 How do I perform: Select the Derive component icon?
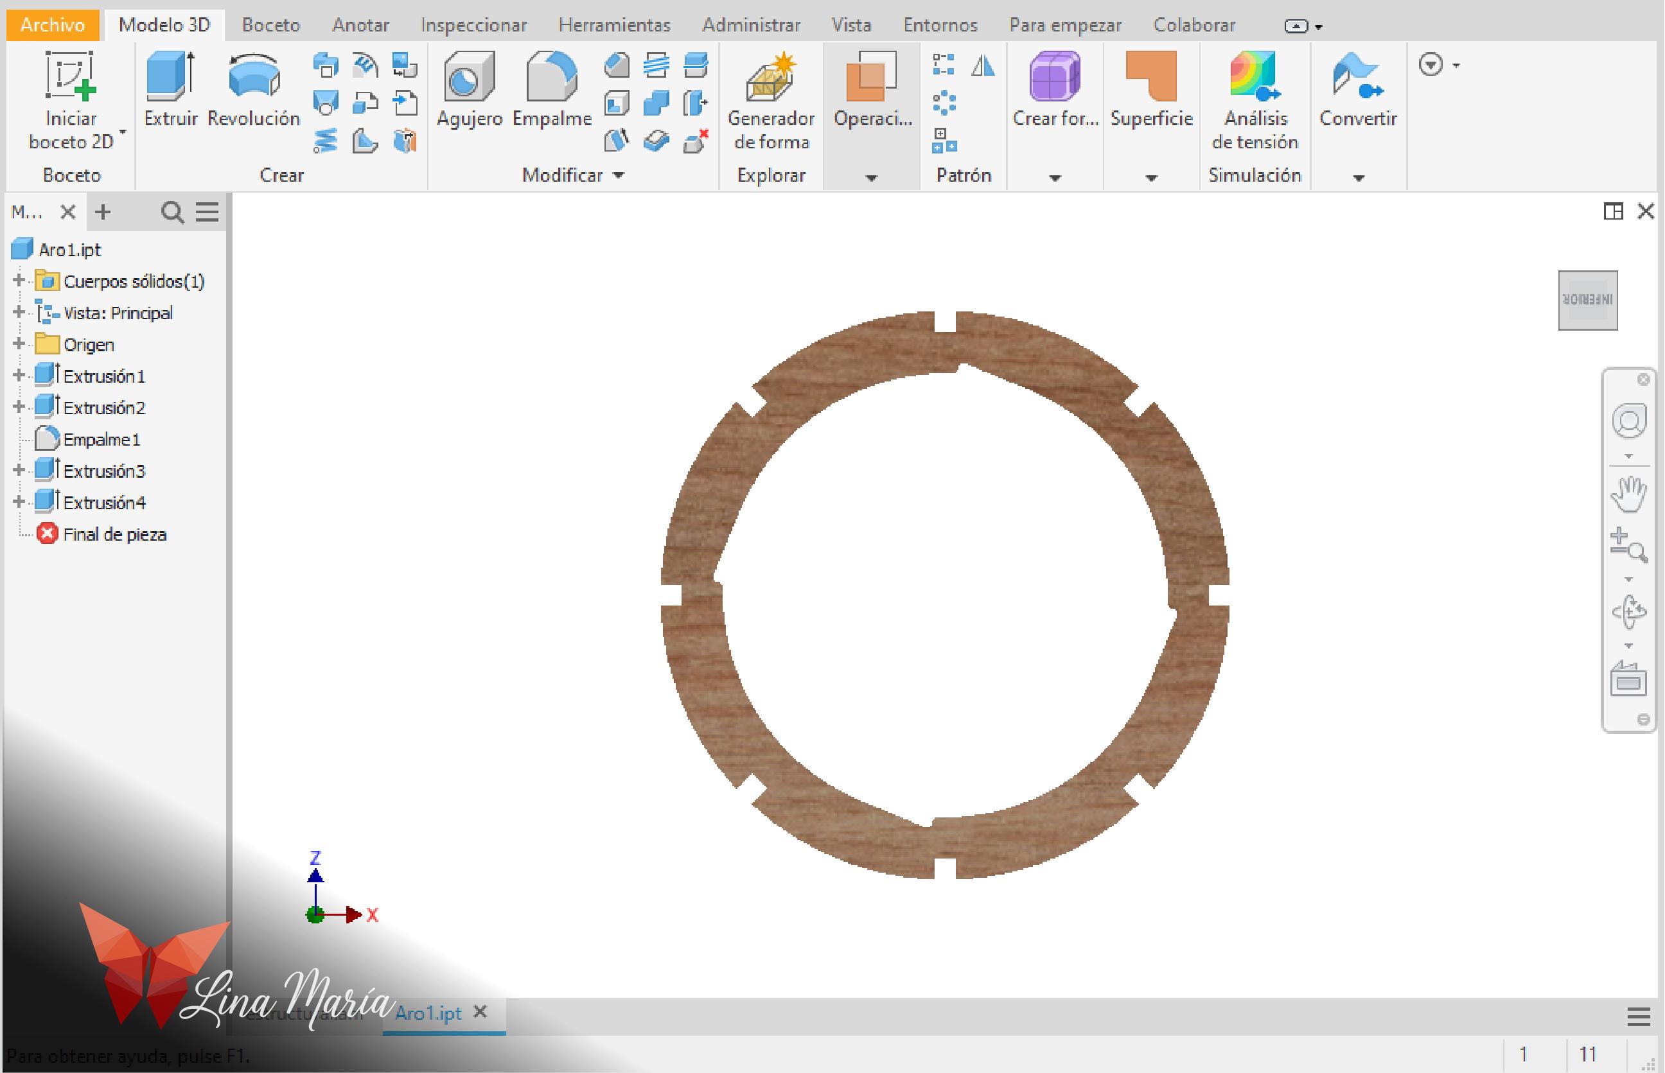click(366, 103)
